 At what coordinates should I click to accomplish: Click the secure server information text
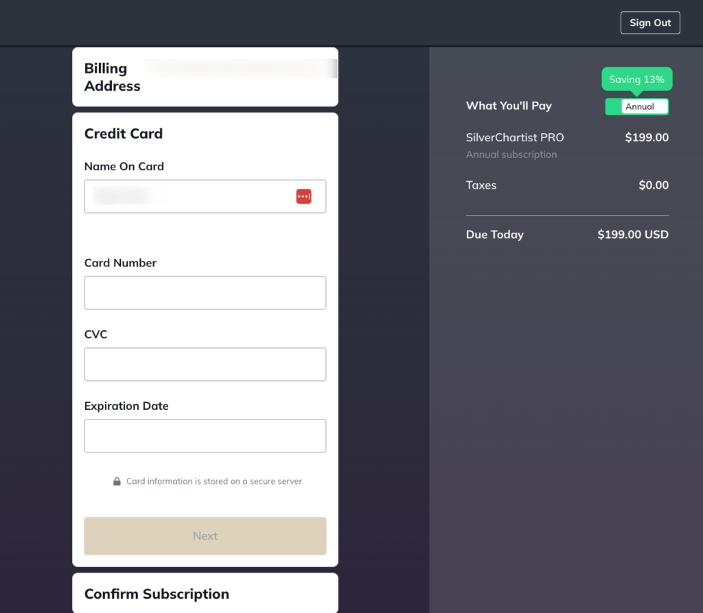(x=214, y=481)
